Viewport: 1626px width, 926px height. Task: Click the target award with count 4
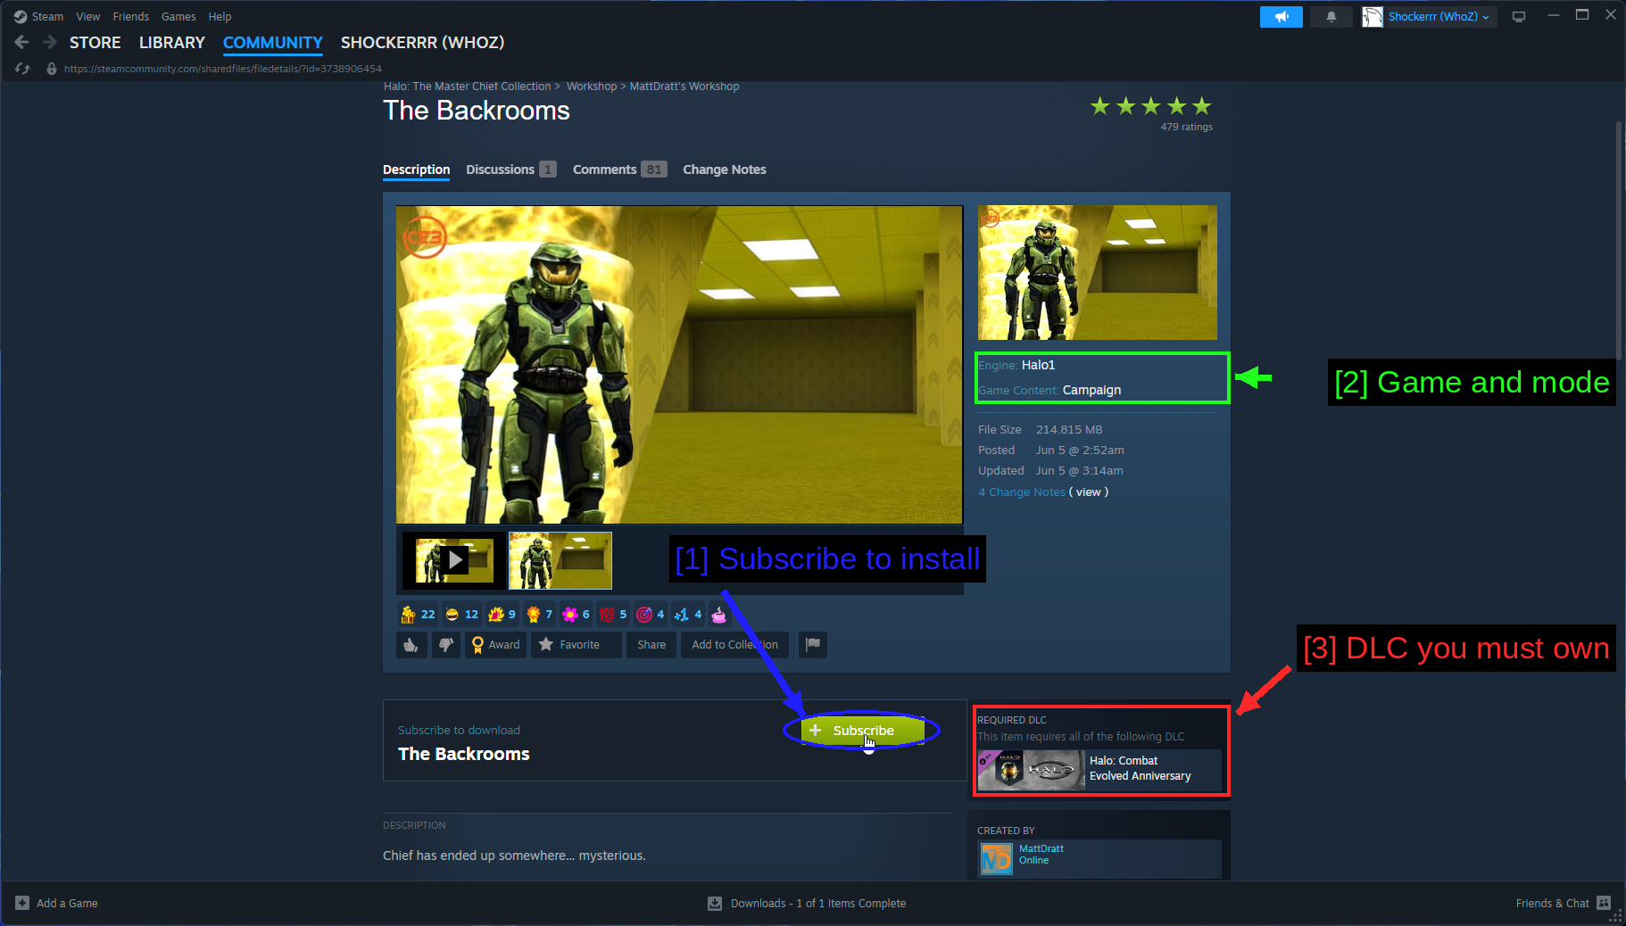(650, 615)
